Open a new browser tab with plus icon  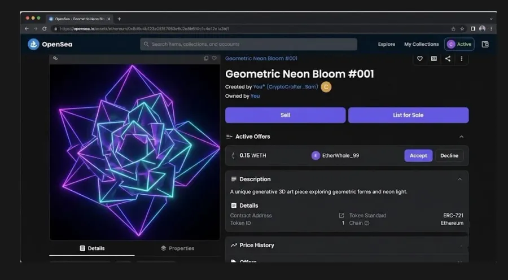pos(119,19)
